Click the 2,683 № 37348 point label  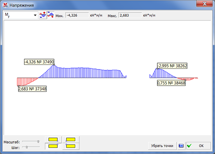(x=32, y=88)
